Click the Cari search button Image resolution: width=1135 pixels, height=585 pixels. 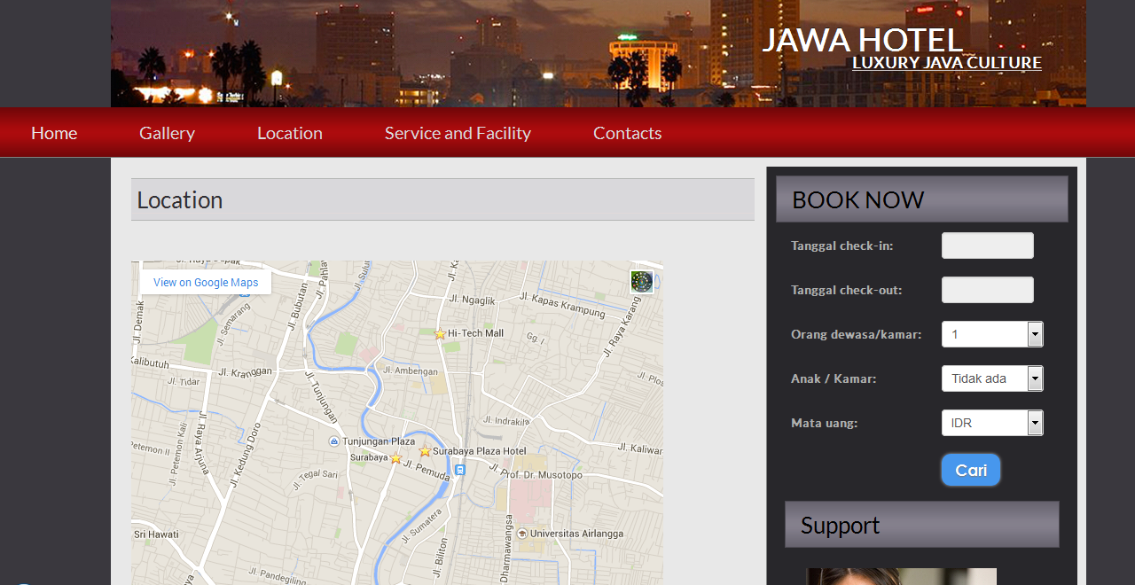coord(970,470)
